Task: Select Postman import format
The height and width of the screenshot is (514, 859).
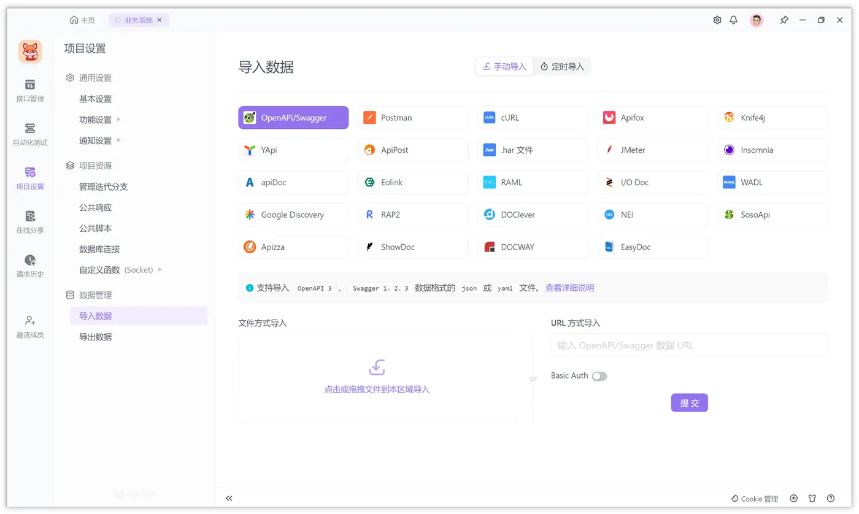Action: (413, 118)
